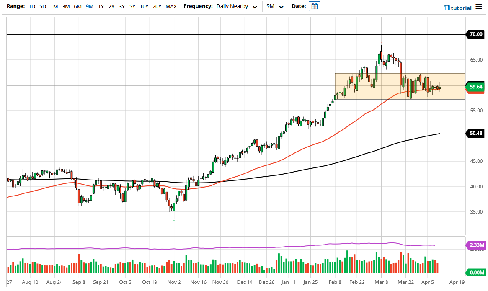
Task: Open the date picker calendar icon
Action: 314,6
